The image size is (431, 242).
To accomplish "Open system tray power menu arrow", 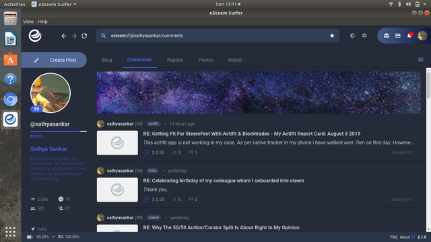I will [x=425, y=4].
